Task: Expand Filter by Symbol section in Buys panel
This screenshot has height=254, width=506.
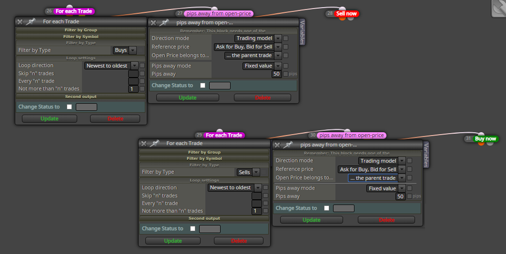Action: coord(81,37)
